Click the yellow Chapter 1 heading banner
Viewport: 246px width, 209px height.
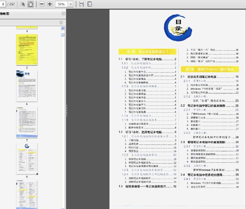(147, 52)
